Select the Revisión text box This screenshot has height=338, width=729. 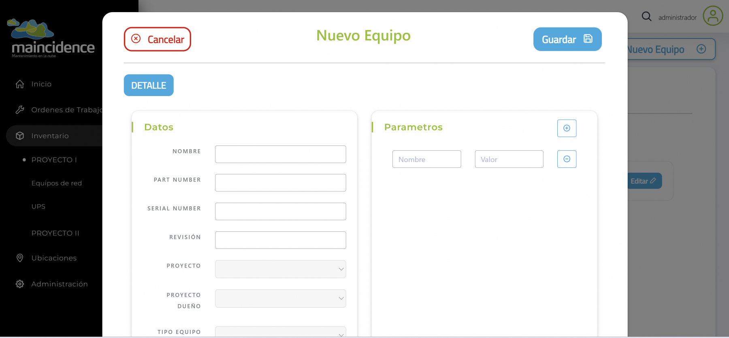[280, 240]
